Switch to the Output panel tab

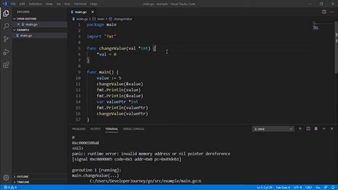coord(95,129)
